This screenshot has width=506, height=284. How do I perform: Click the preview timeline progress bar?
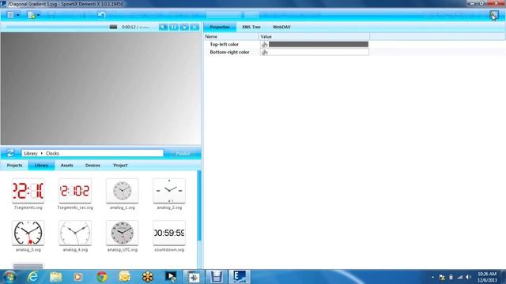(x=56, y=27)
